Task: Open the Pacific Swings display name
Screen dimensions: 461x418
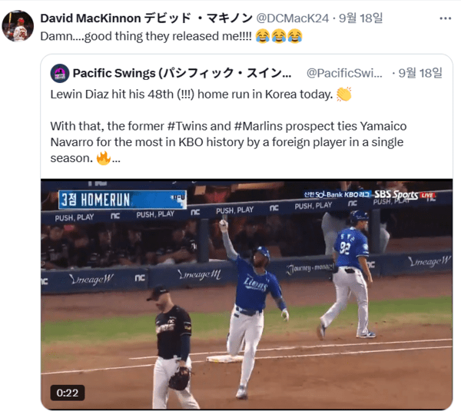Action: coord(182,73)
